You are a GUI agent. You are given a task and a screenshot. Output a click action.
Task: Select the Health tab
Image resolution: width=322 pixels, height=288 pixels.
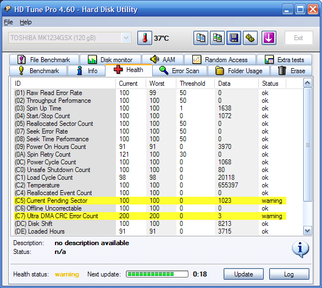pos(129,70)
